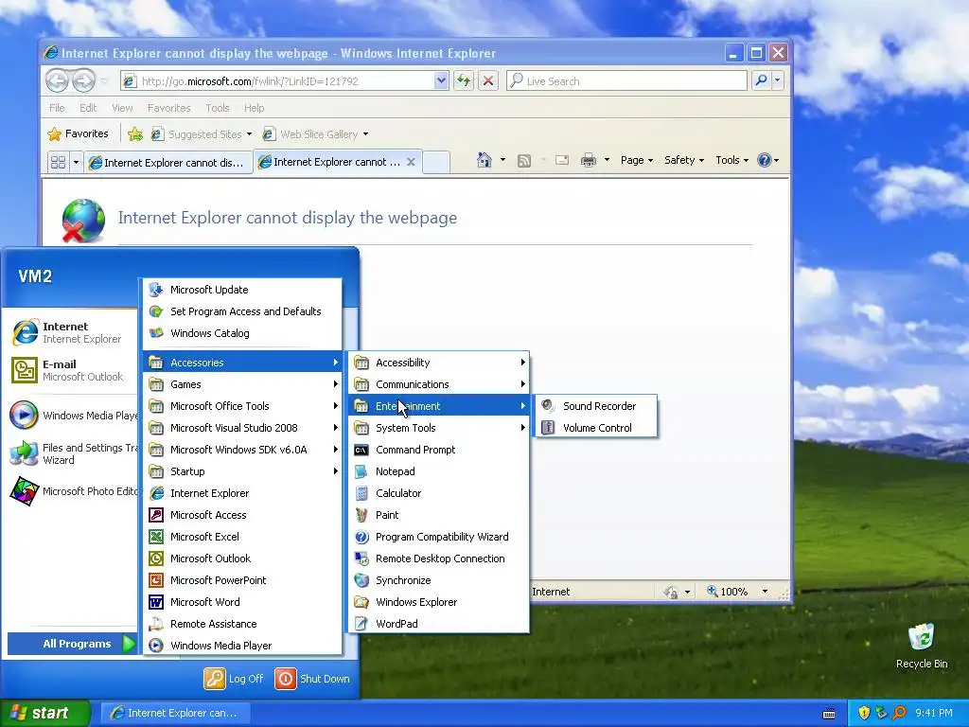Launch Microsoft Outlook from programs list
The image size is (969, 727).
pyautogui.click(x=242, y=559)
